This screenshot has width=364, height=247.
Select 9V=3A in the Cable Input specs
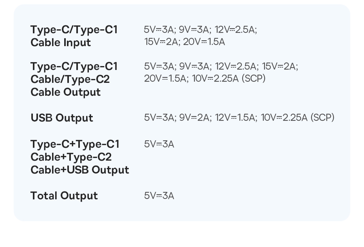click(195, 30)
